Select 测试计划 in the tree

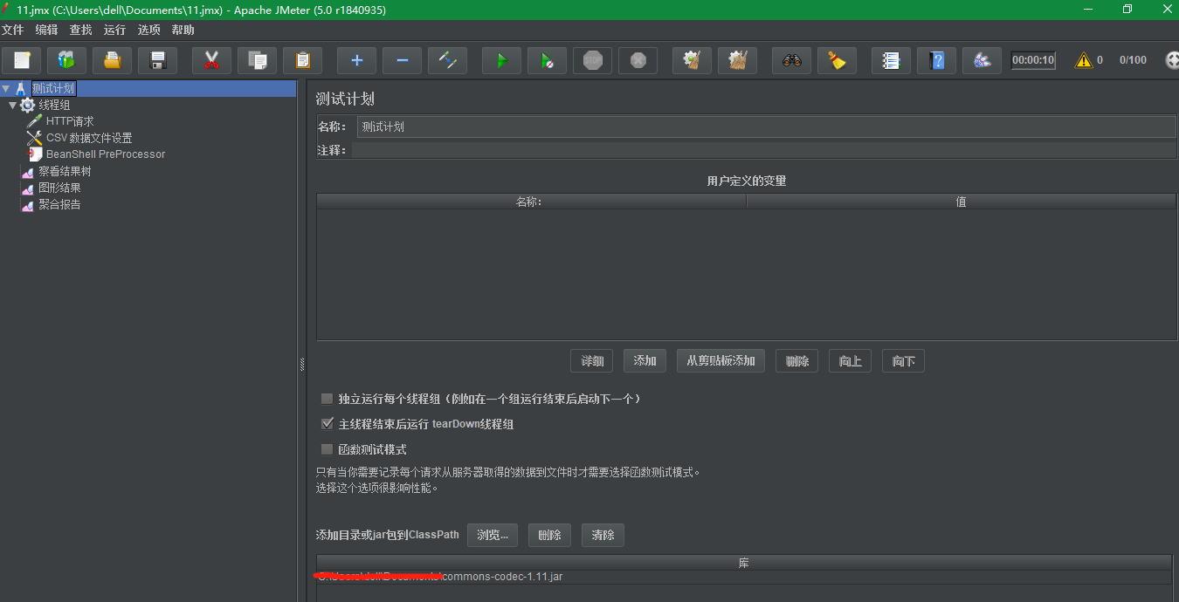(53, 88)
